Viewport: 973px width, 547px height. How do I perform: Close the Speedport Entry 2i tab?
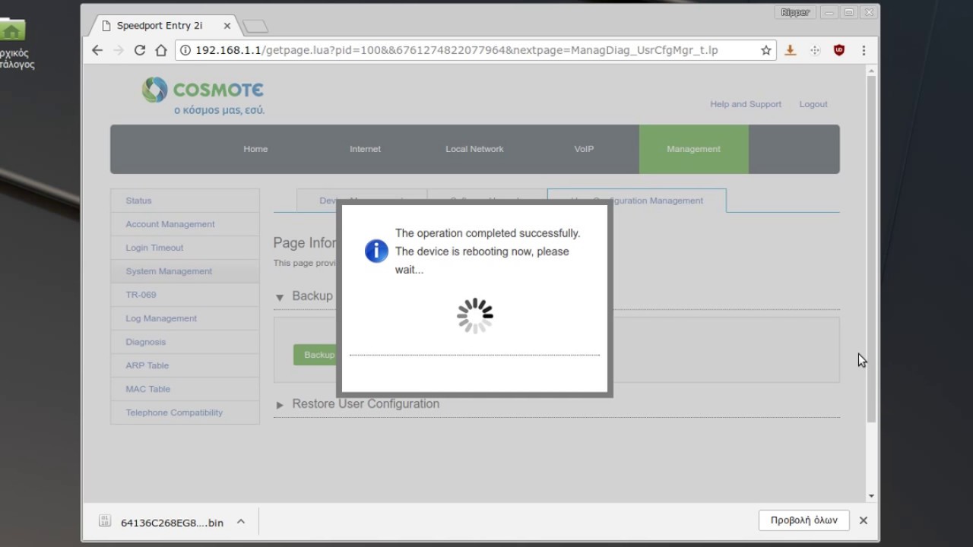pos(227,26)
